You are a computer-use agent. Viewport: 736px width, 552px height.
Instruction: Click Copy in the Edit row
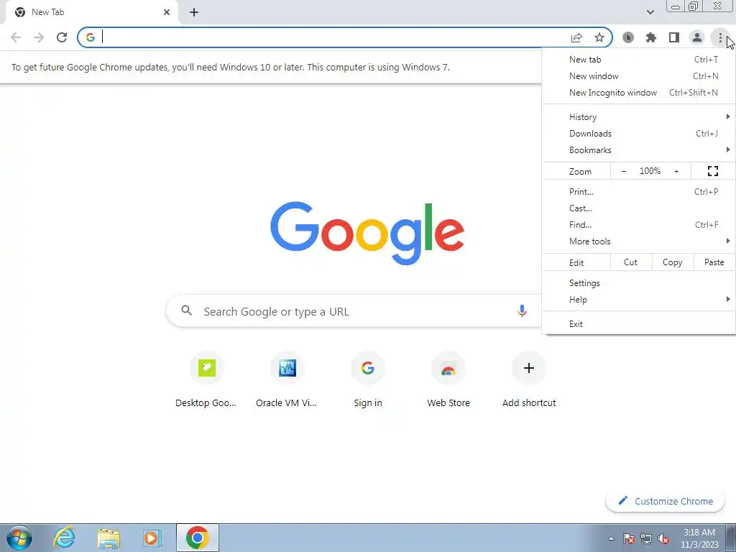pos(673,262)
